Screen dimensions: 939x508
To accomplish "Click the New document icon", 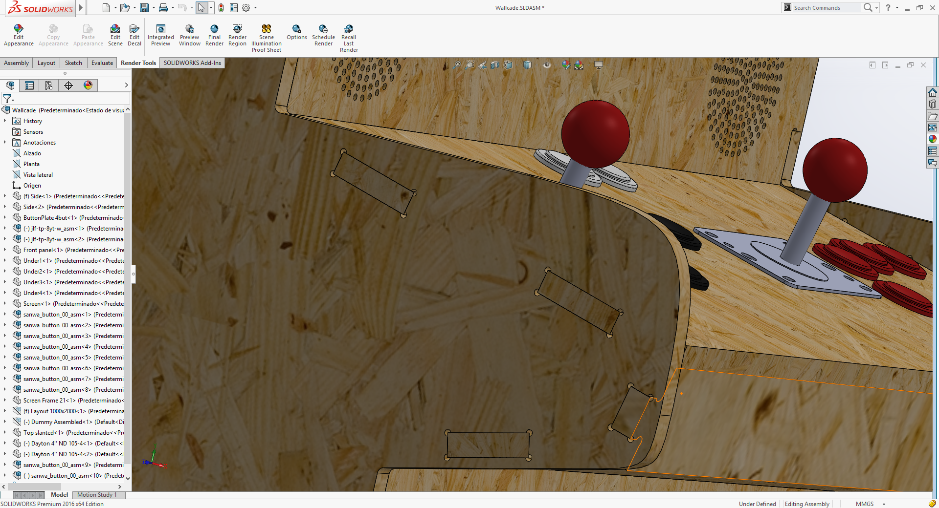I will click(x=106, y=8).
